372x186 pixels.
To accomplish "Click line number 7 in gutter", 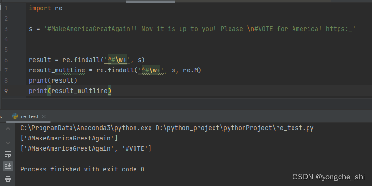I will [x=6, y=70].
